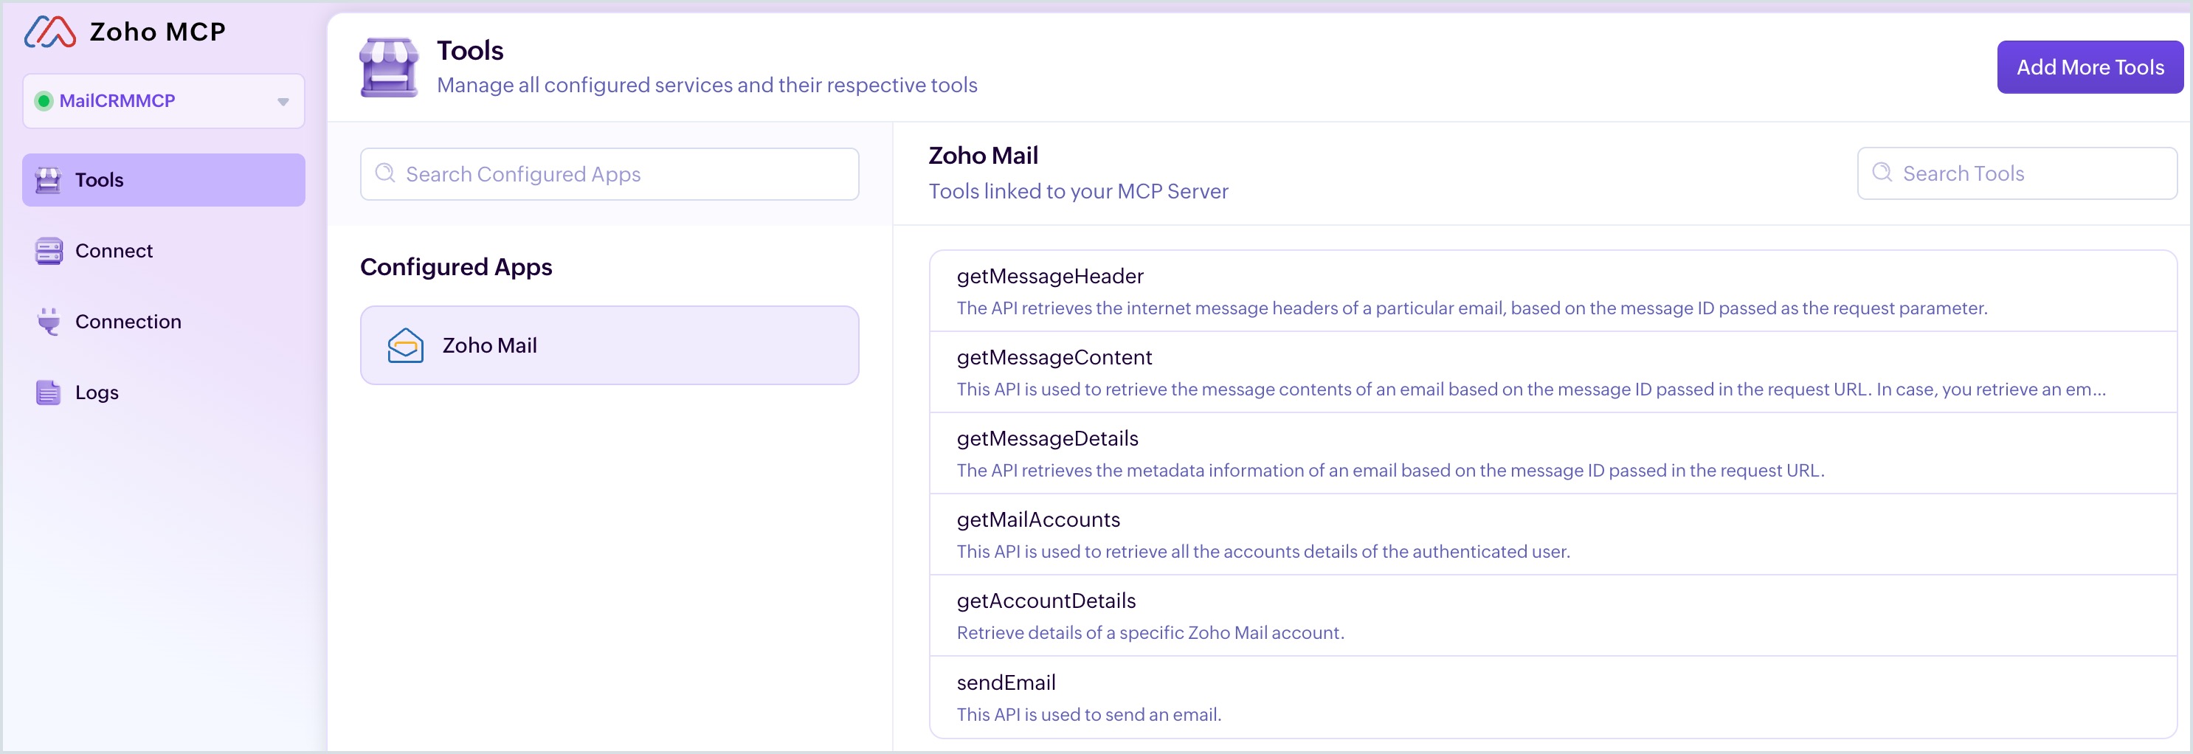This screenshot has width=2193, height=754.
Task: Click the green status dot beside MailCRMMCP
Action: click(x=44, y=101)
